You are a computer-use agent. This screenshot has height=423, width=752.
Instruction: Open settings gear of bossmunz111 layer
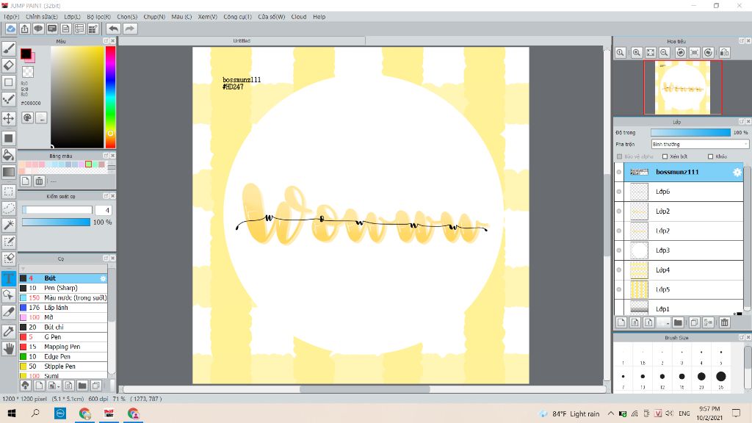(737, 172)
